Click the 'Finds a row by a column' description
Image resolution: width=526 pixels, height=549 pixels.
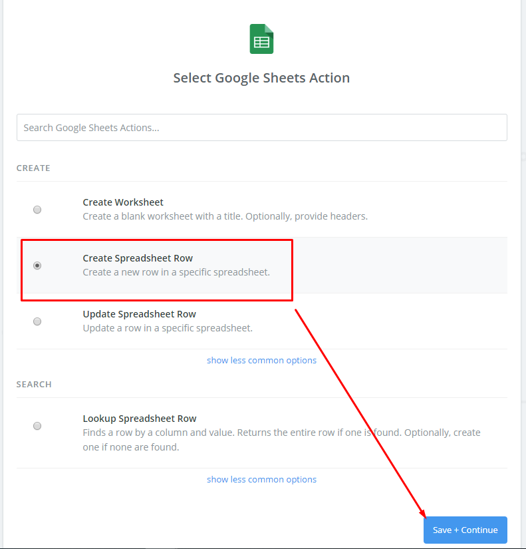[x=281, y=440]
